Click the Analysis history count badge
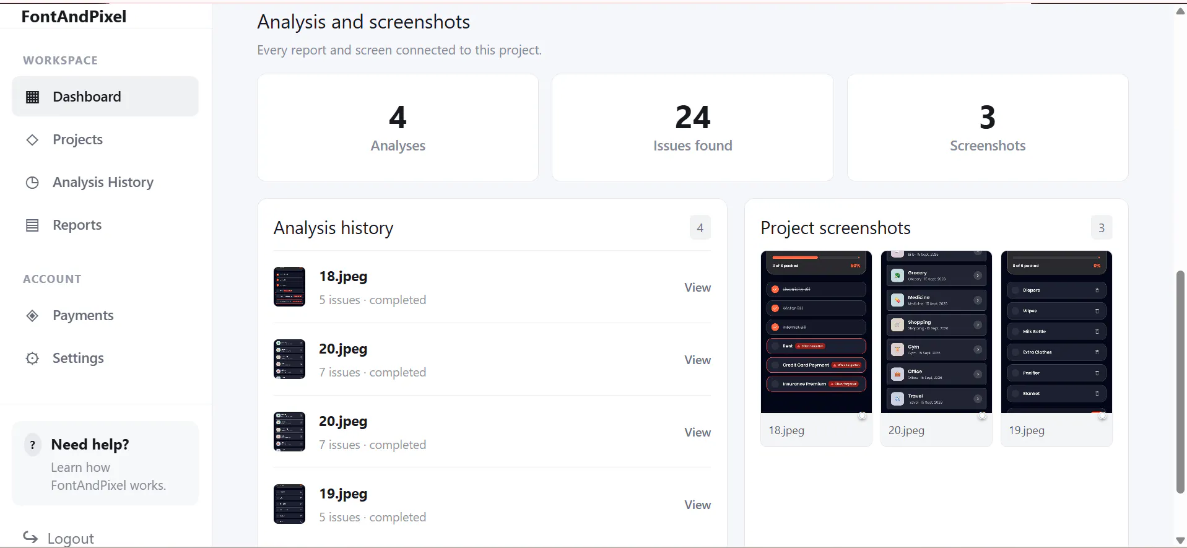This screenshot has width=1187, height=548. point(700,228)
